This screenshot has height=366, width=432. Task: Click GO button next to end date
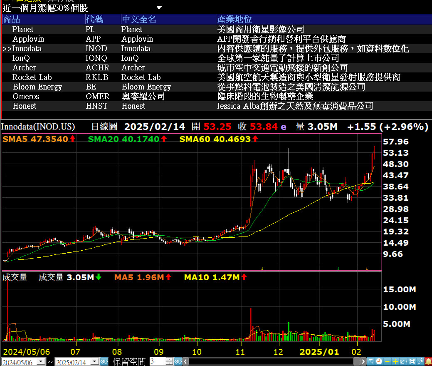pos(104,362)
